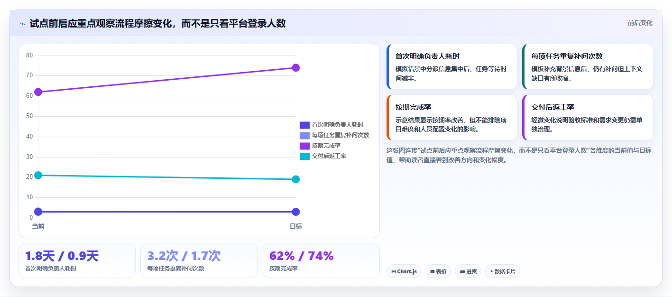Click the text 示意结果显示按期率改善

tap(430, 120)
